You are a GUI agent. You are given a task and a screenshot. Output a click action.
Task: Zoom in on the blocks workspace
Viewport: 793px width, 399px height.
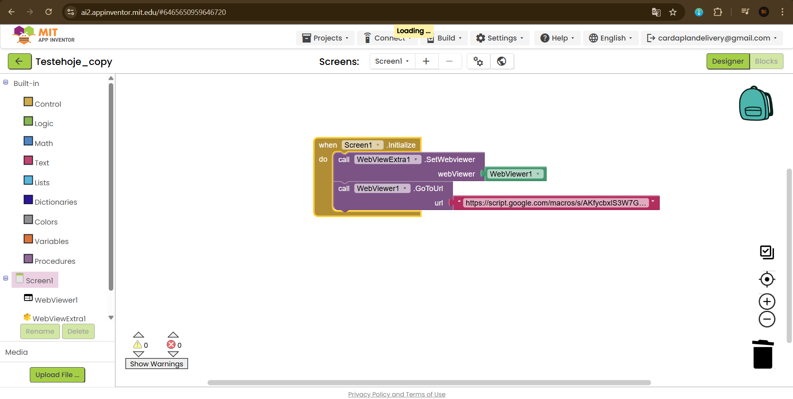click(767, 301)
